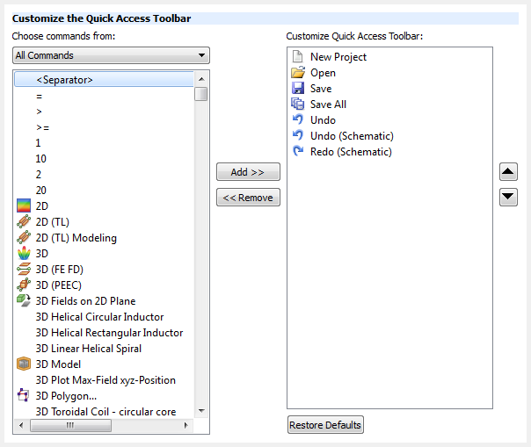
Task: Select the <Separator> list entry
Action: click(64, 80)
